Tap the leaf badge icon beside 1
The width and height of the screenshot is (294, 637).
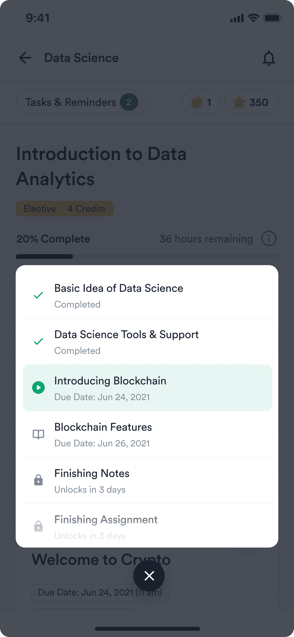(197, 102)
